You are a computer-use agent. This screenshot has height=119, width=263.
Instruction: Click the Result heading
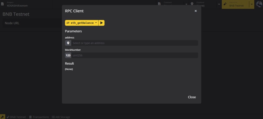pos(70,64)
